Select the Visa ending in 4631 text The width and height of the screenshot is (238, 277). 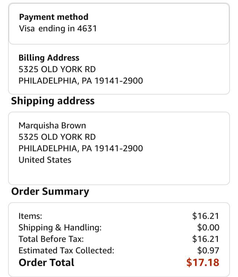click(58, 29)
